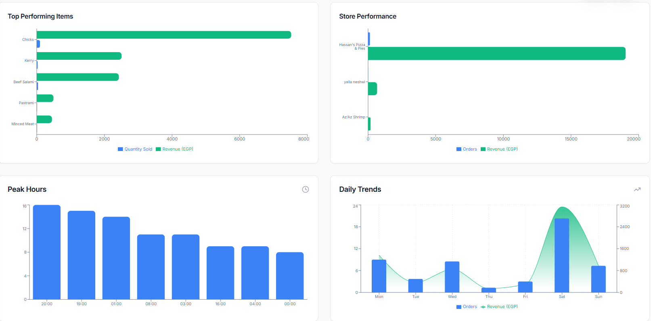Click the clock icon in Peak Hours
This screenshot has width=651, height=321.
306,189
